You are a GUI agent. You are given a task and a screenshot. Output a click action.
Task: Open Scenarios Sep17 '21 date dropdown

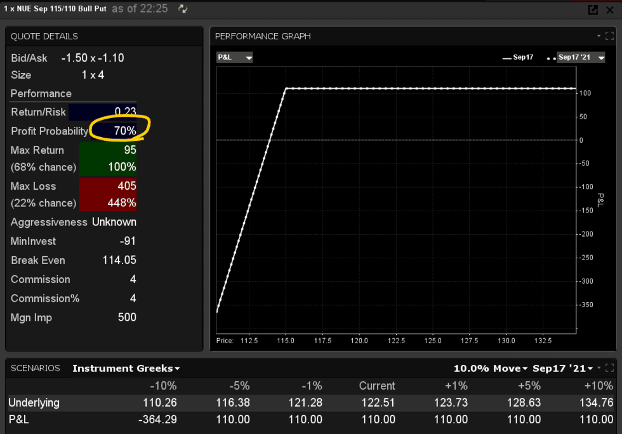click(x=562, y=368)
